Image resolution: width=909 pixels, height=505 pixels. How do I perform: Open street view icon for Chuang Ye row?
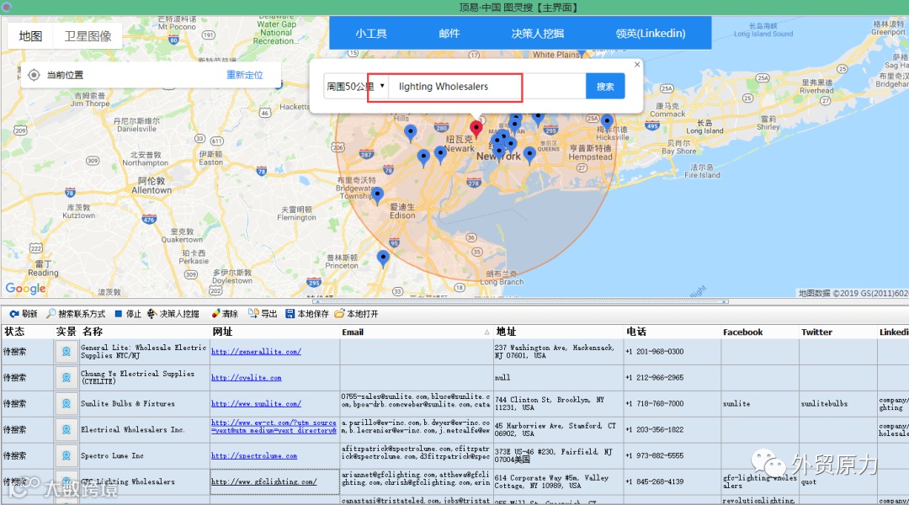(66, 377)
